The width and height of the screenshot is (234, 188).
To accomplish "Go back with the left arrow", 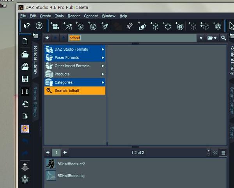I will click(x=47, y=38).
